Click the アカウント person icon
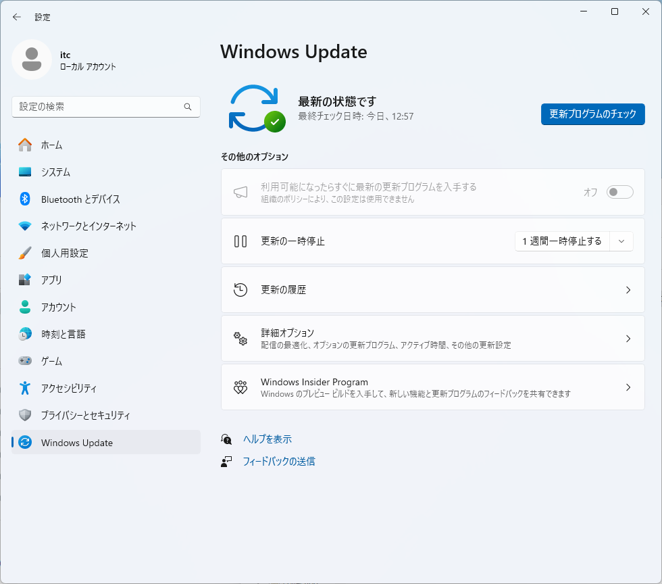 pyautogui.click(x=25, y=307)
